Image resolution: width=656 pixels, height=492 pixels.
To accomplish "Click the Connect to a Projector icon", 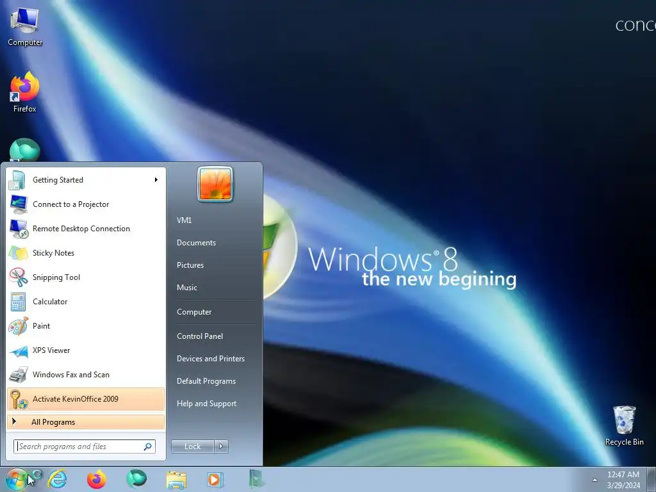I will click(x=19, y=204).
